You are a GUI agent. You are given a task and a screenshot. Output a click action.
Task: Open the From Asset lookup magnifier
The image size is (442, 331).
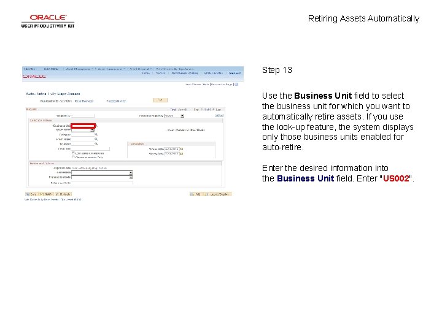pos(96,139)
